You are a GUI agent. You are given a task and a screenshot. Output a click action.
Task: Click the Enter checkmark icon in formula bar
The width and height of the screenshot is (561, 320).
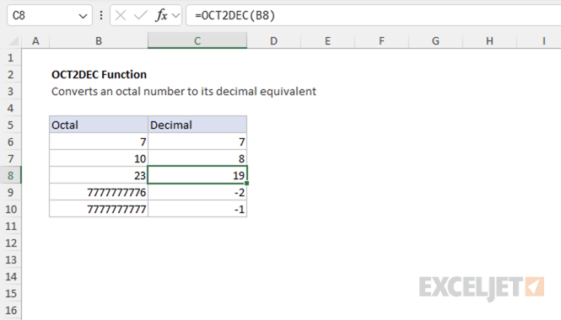[141, 15]
